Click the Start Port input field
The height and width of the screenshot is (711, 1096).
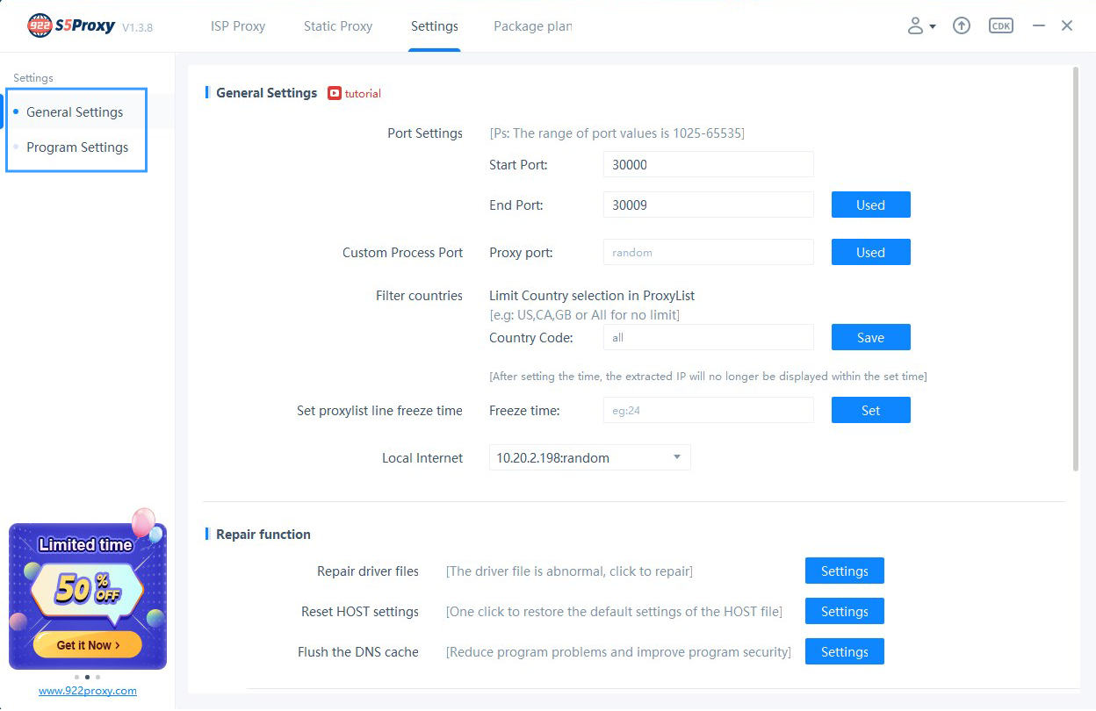point(708,164)
